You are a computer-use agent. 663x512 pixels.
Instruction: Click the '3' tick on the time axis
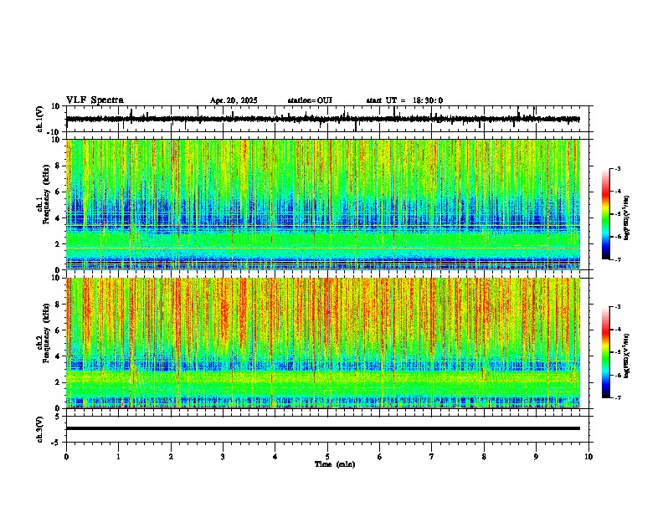point(223,457)
